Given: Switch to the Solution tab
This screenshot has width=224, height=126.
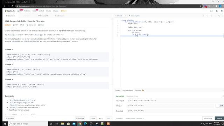Looking at the screenshot, I should pyautogui.click(x=27, y=16).
